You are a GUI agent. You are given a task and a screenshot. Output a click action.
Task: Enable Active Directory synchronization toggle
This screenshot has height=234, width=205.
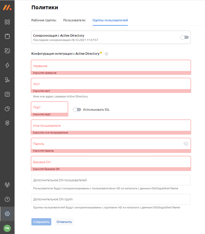[x=184, y=37]
